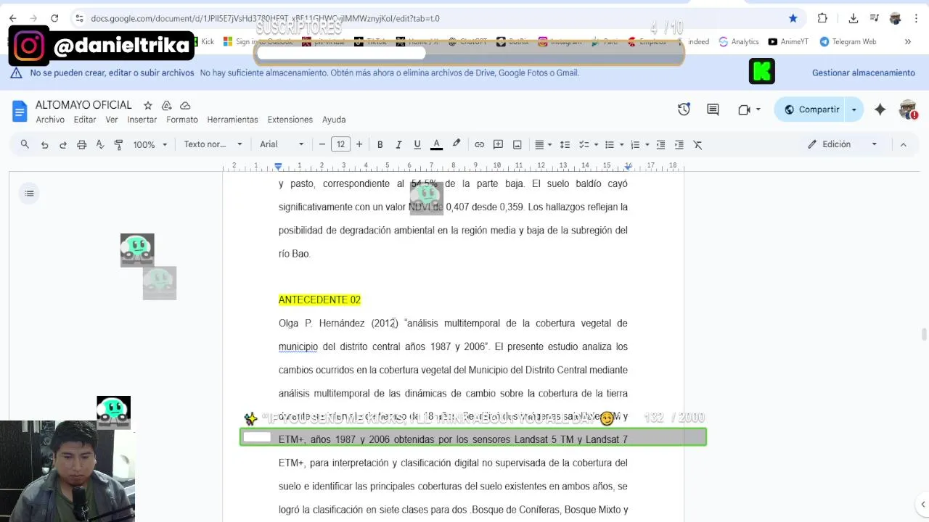The width and height of the screenshot is (929, 522).
Task: Click the Compartir button
Action: click(x=811, y=109)
